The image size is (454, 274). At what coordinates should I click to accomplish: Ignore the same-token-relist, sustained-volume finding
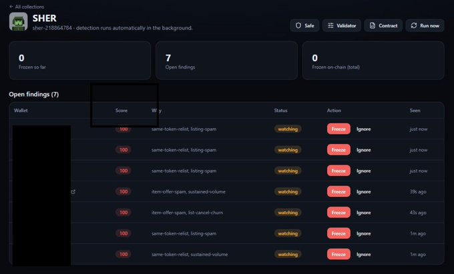pos(364,255)
